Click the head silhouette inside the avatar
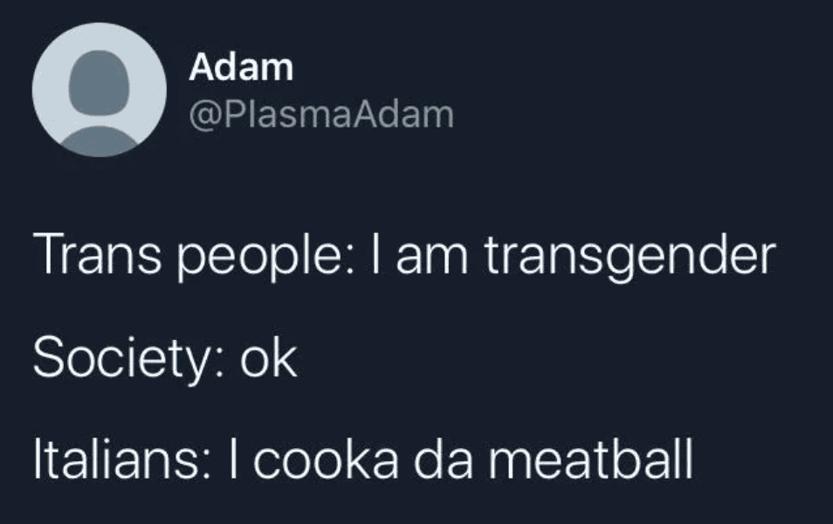This screenshot has width=833, height=524. pos(100,79)
